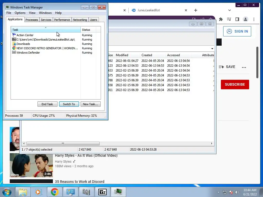The image size is (263, 197).
Task: Open the File menu in Task Manager
Action: click(9, 13)
